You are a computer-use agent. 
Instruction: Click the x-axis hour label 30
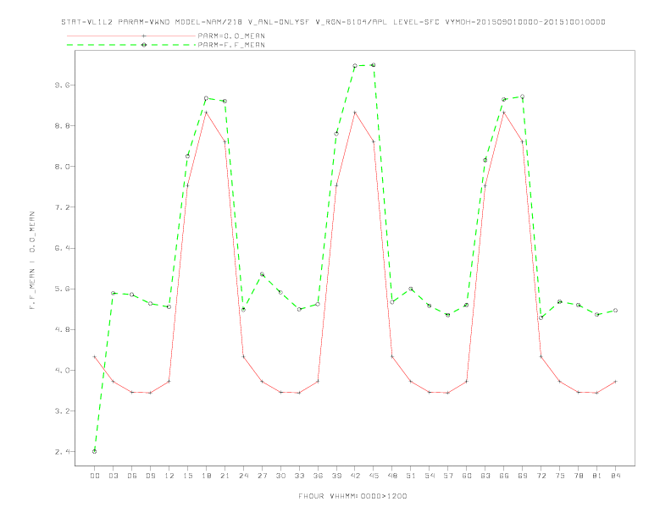(x=280, y=476)
